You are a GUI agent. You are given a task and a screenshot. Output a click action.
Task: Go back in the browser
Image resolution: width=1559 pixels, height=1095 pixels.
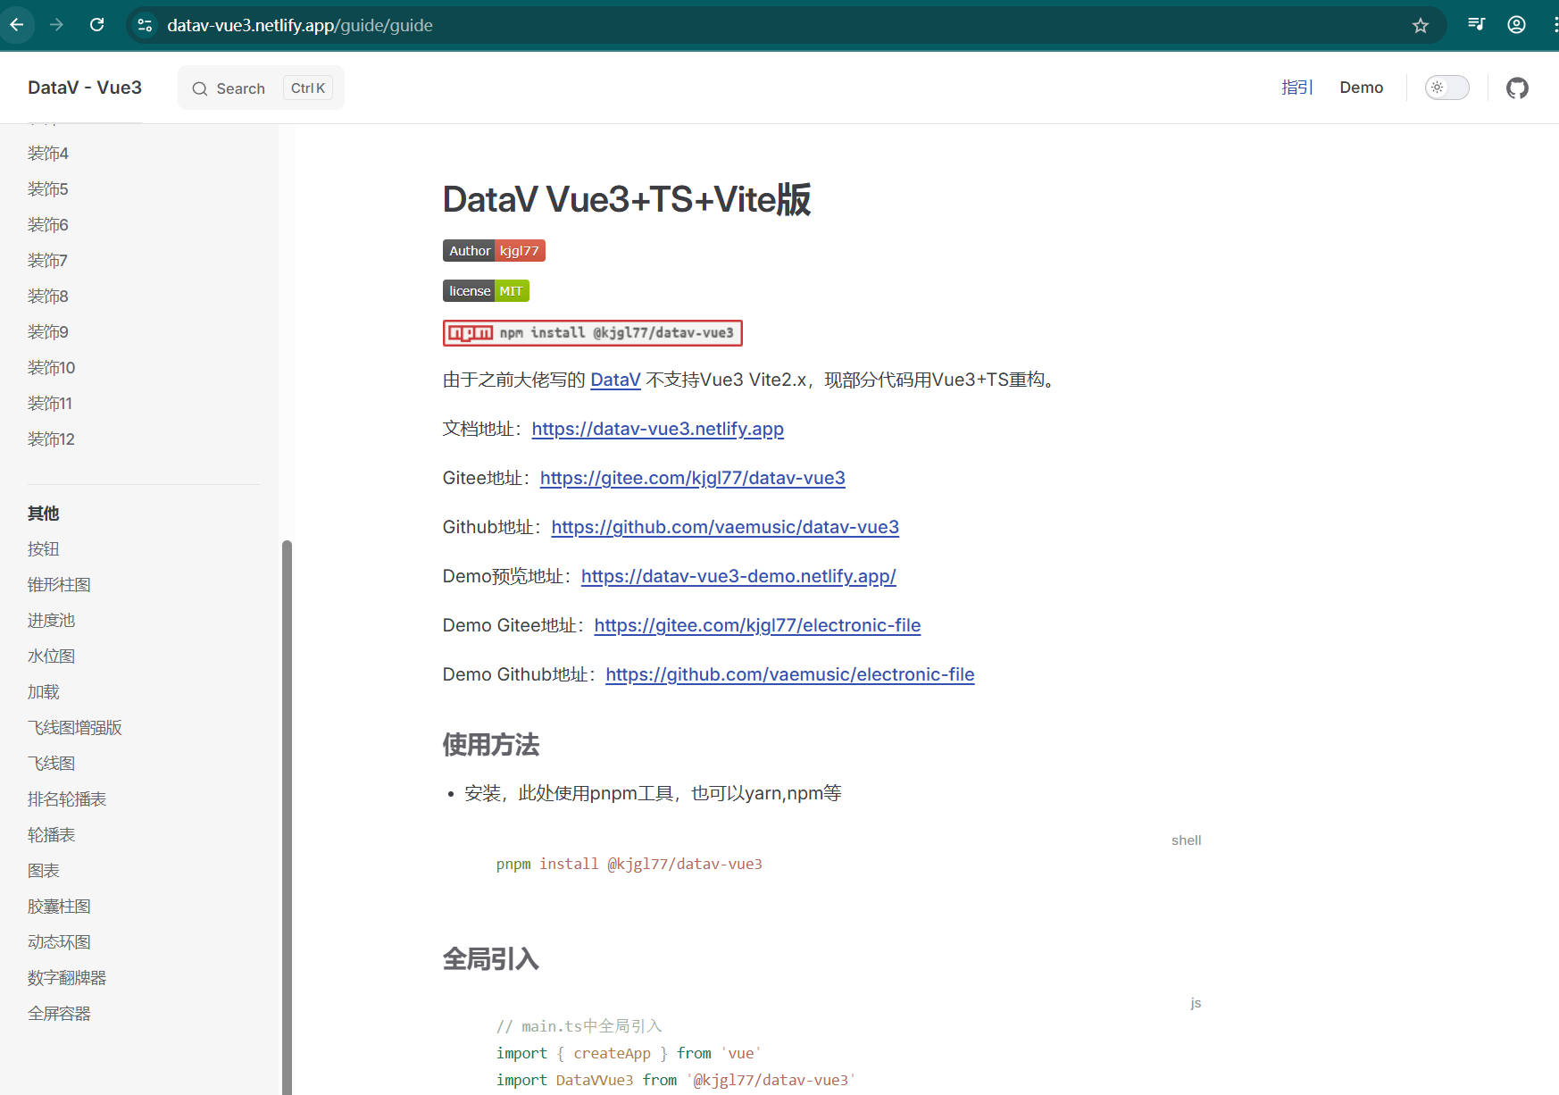(16, 25)
